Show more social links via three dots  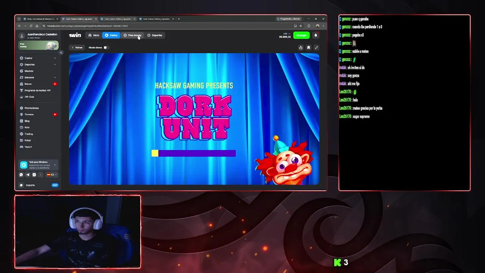tap(41, 175)
